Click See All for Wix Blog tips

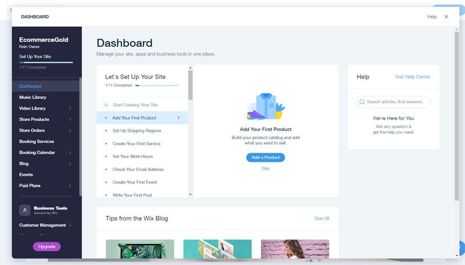[322, 219]
